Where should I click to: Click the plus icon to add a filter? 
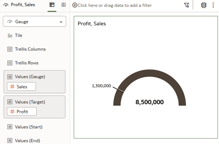[x=75, y=5]
